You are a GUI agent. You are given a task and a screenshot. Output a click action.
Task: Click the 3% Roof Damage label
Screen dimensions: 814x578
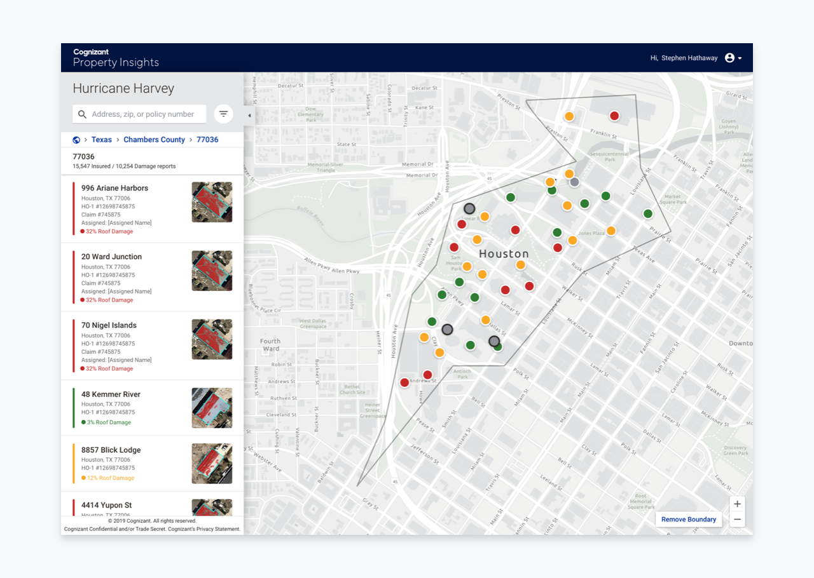coord(109,422)
